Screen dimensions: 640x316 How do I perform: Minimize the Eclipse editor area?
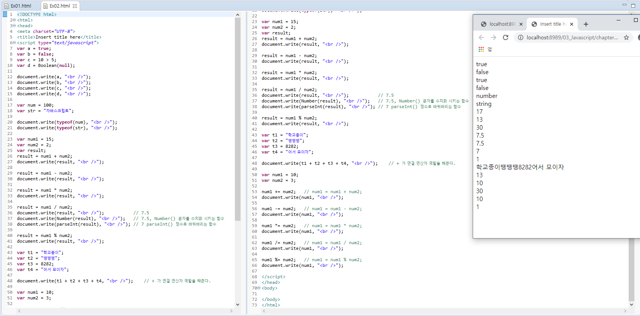pos(624,5)
